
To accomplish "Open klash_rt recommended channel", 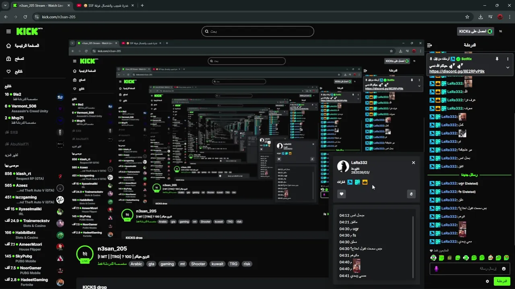I will click(x=34, y=176).
